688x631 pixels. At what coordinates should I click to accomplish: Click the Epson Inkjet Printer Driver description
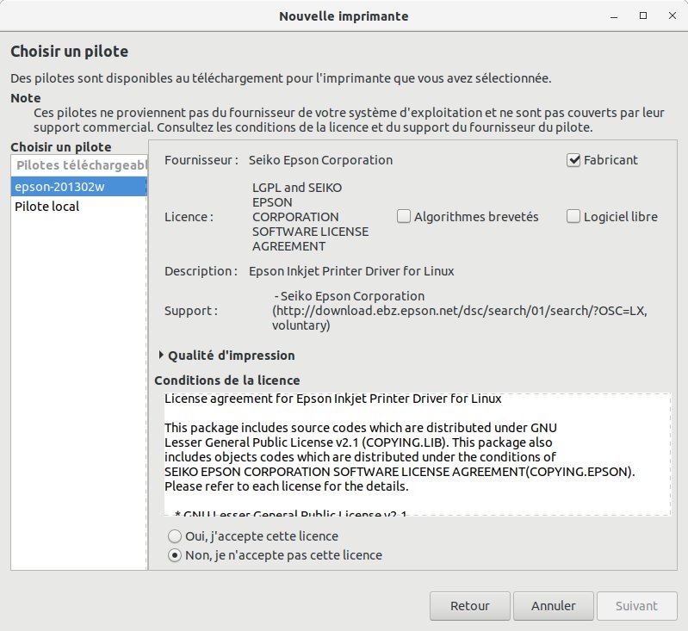(x=351, y=271)
